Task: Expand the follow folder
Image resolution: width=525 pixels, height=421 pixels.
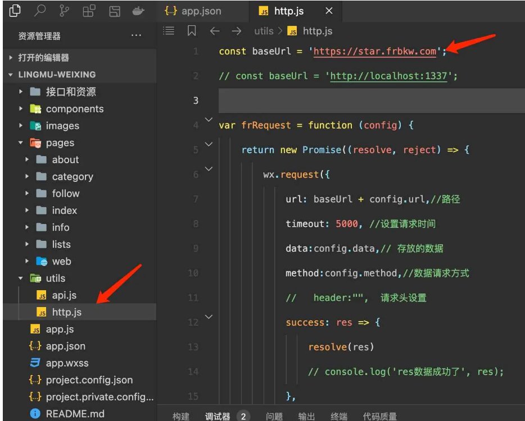Action: click(80, 194)
